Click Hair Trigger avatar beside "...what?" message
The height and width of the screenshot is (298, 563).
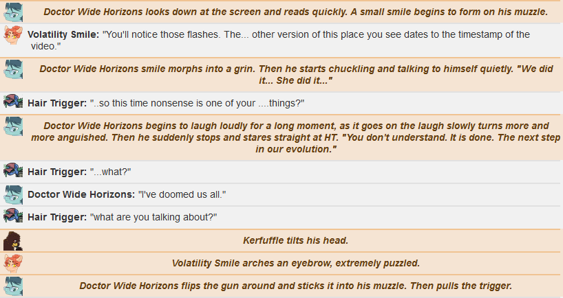pyautogui.click(x=13, y=170)
